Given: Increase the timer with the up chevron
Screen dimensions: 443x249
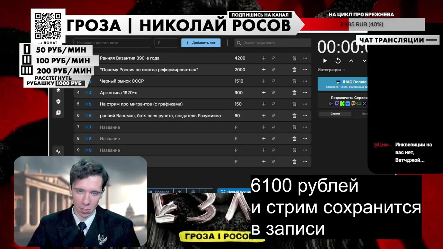Looking at the screenshot, I should pos(351,61).
